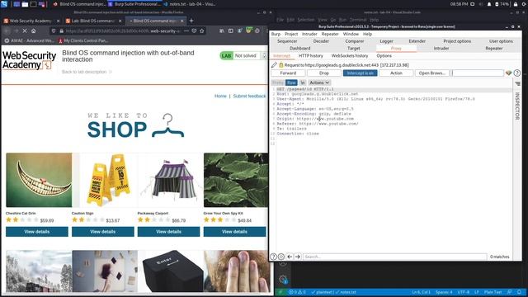Open the Comparer tab

(x=354, y=41)
